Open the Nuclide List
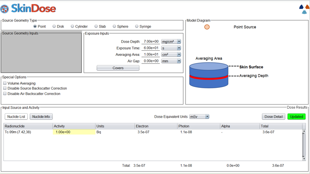Viewport: 310px width, 174px height. (x=16, y=117)
